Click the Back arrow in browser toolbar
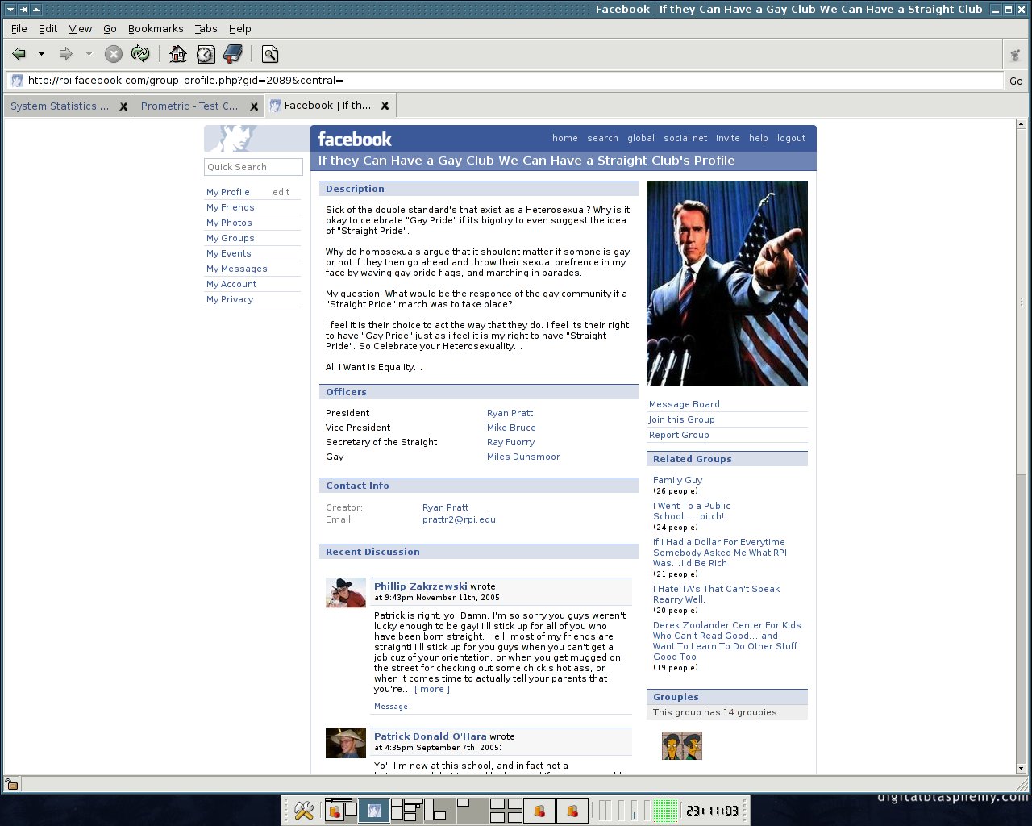 point(19,54)
